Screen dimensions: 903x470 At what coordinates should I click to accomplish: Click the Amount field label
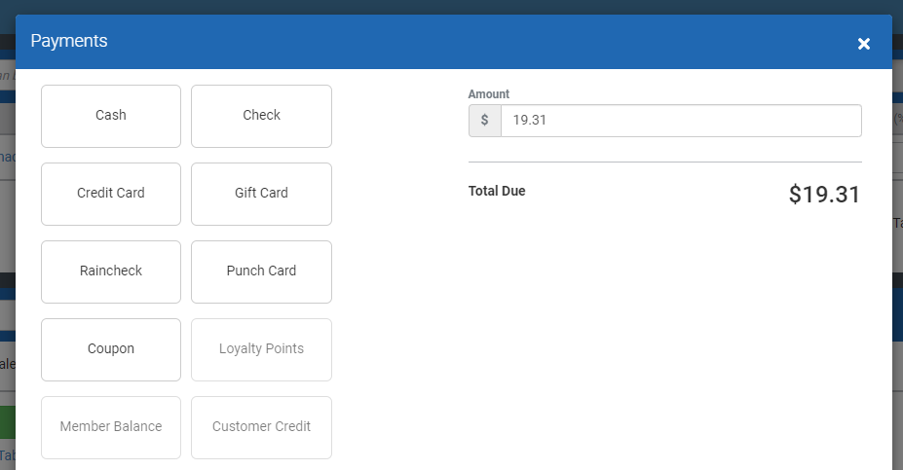(489, 94)
